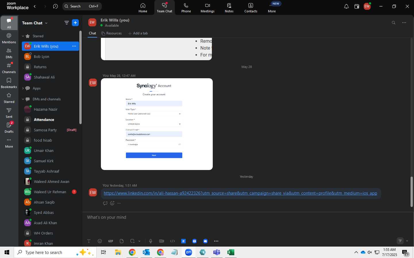Go to the Contacts tab
This screenshot has width=414, height=258.
(251, 8)
